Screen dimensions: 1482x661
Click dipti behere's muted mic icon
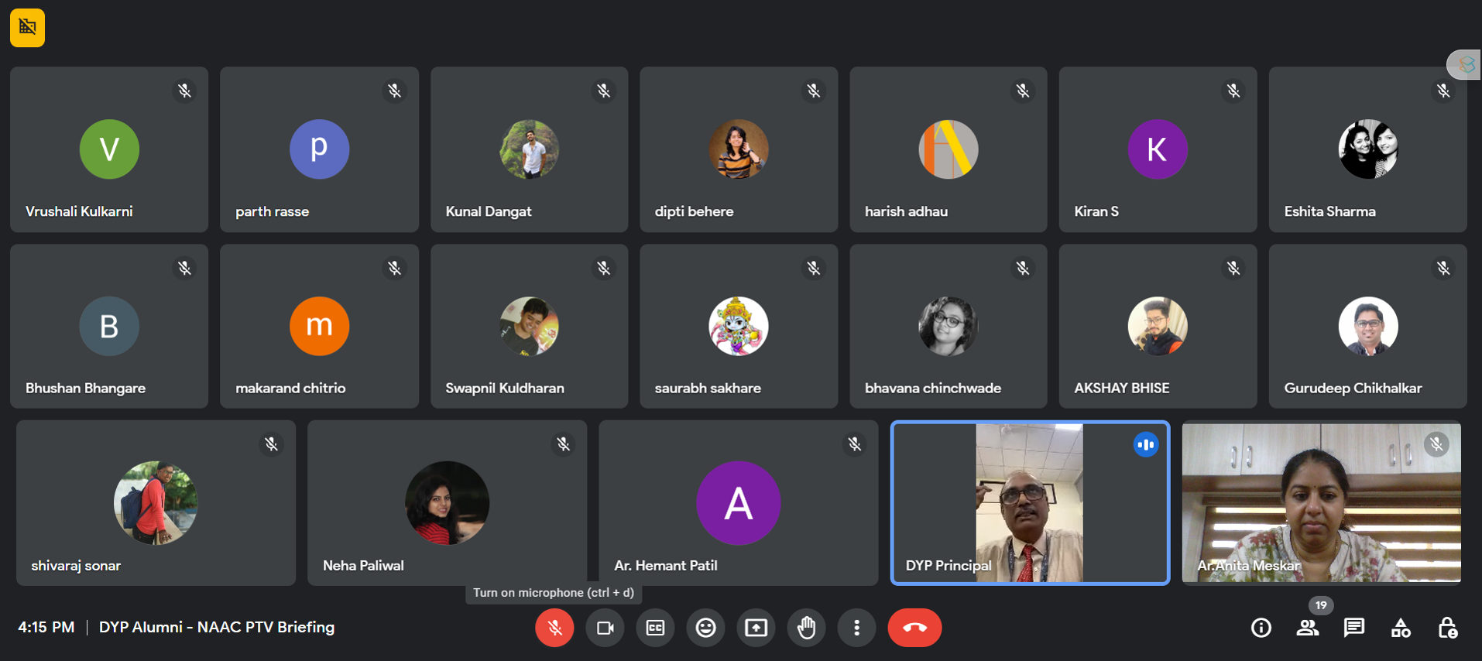[x=814, y=91]
